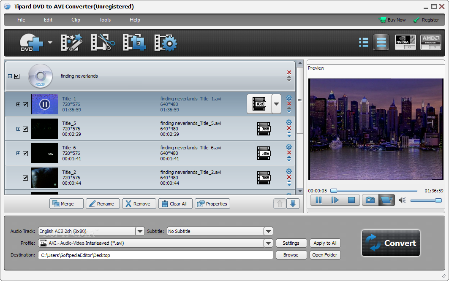Uncheck the Title_5 checkbox
449x281 pixels.
pos(25,129)
